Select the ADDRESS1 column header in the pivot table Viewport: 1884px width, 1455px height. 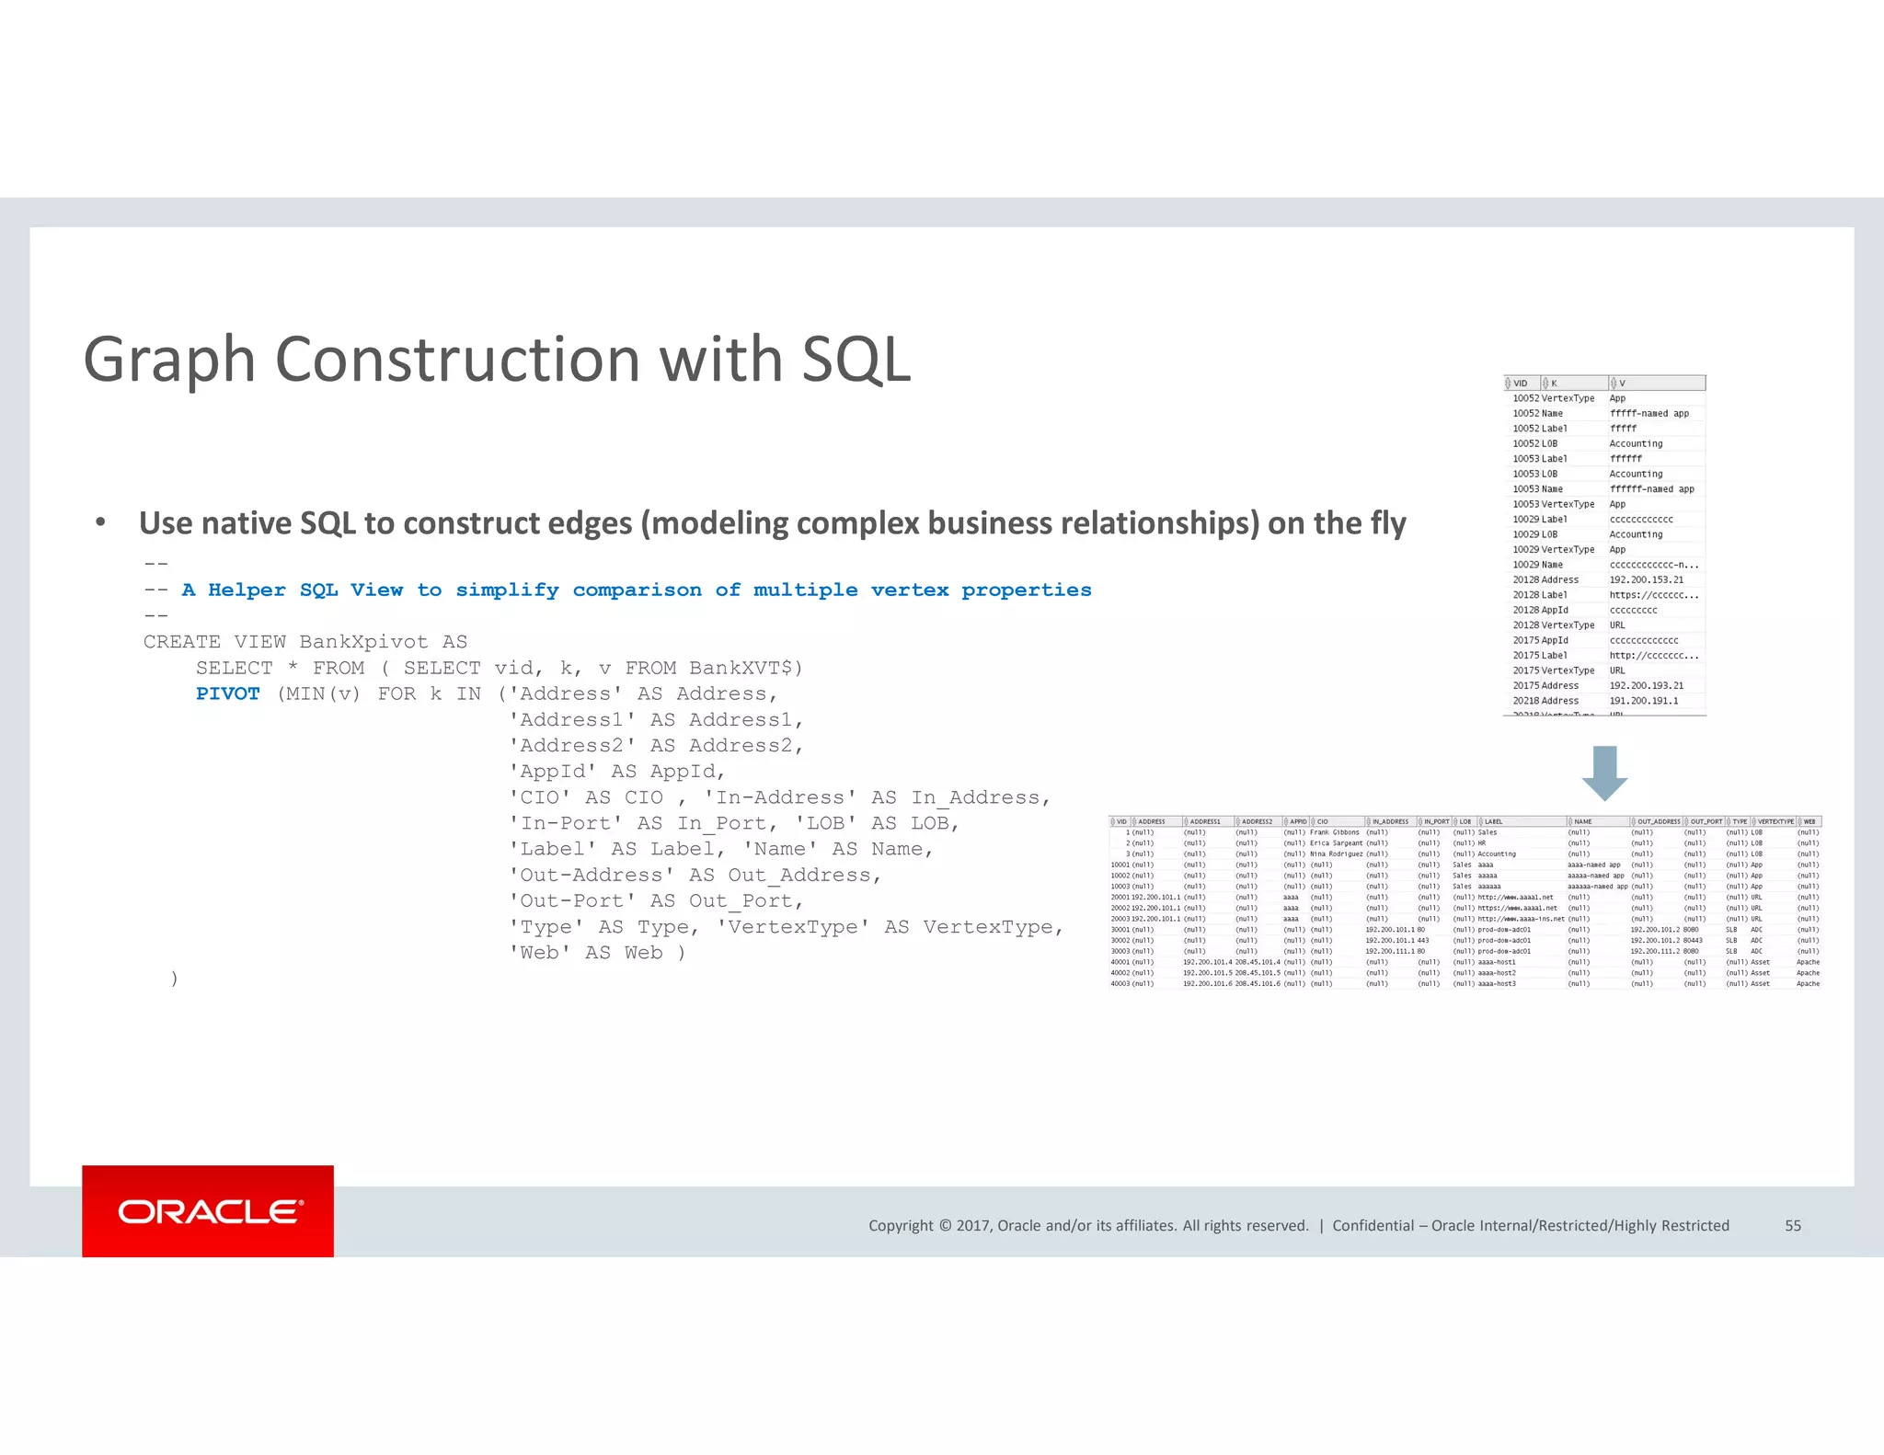[x=1208, y=821]
